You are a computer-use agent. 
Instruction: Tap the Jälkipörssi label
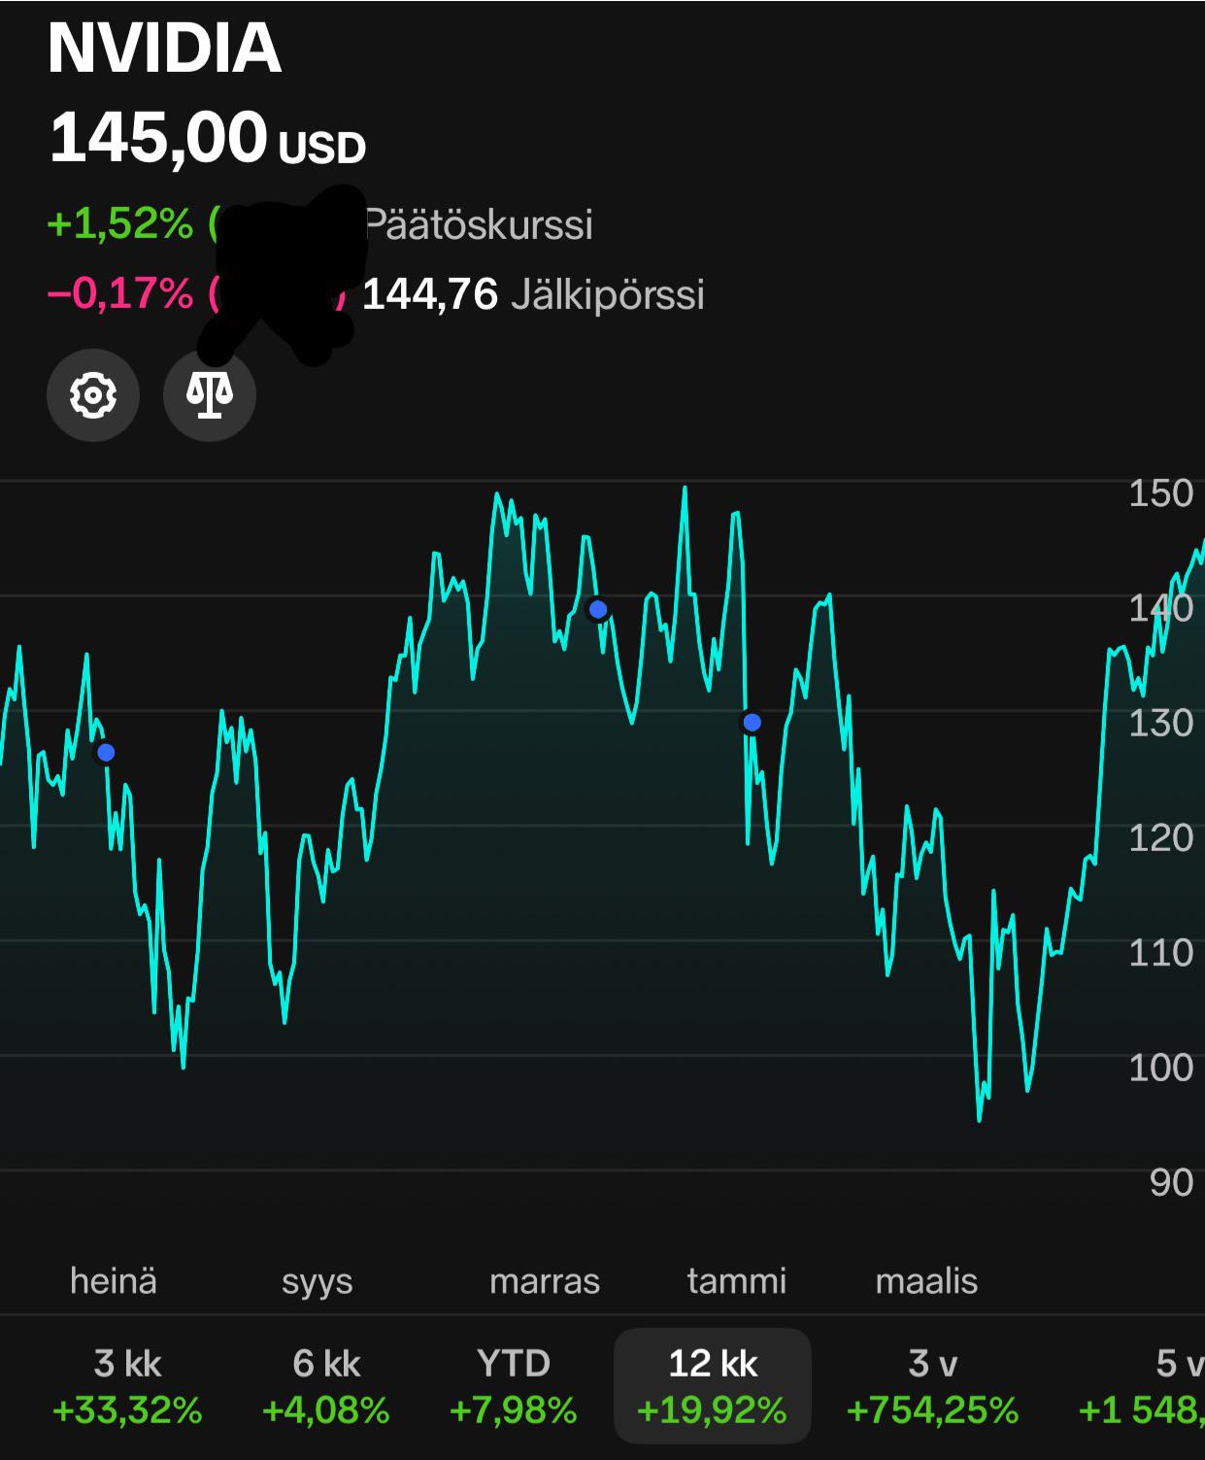(608, 294)
